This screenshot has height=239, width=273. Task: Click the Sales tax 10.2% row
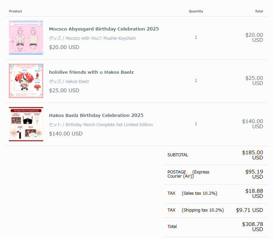coord(215,193)
